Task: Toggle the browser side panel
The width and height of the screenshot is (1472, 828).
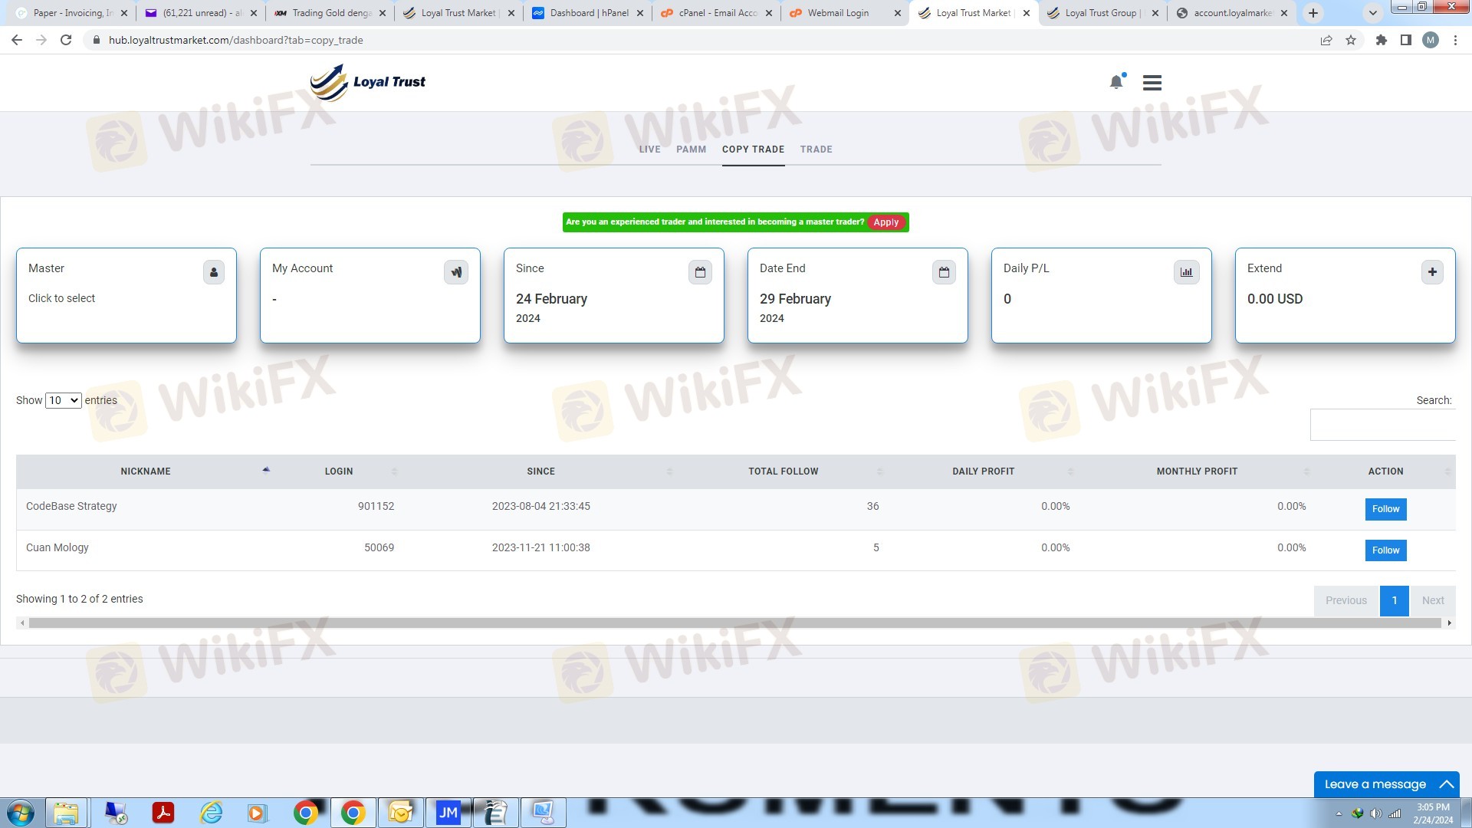Action: point(1405,40)
